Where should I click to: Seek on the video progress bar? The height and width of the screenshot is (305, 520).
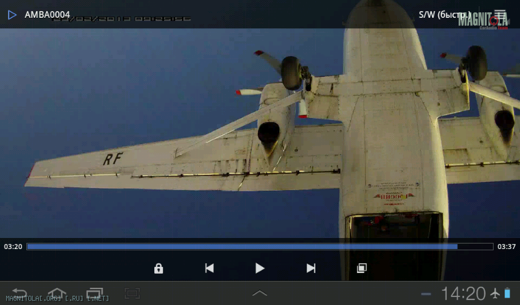pyautogui.click(x=260, y=247)
